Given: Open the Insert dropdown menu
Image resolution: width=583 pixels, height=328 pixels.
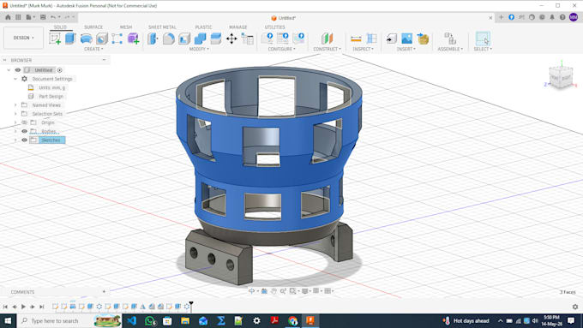Looking at the screenshot, I should click(x=406, y=49).
